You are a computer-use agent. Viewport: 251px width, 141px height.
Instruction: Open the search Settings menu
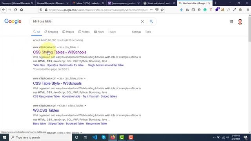point(136,32)
